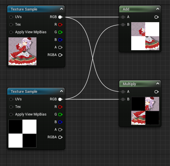Click red R output pin on bottom Texture Sample
Screen dimensions: 170x166
(60, 107)
